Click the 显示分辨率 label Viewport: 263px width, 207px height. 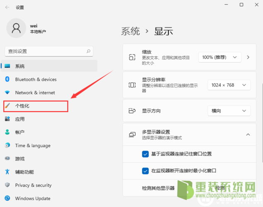(x=153, y=79)
